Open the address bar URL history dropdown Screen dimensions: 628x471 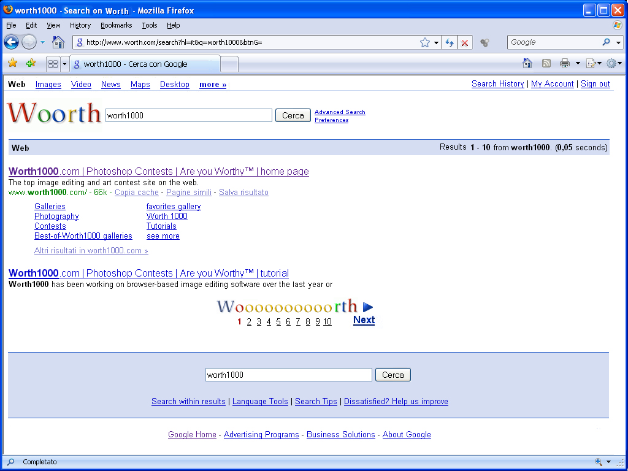point(436,42)
